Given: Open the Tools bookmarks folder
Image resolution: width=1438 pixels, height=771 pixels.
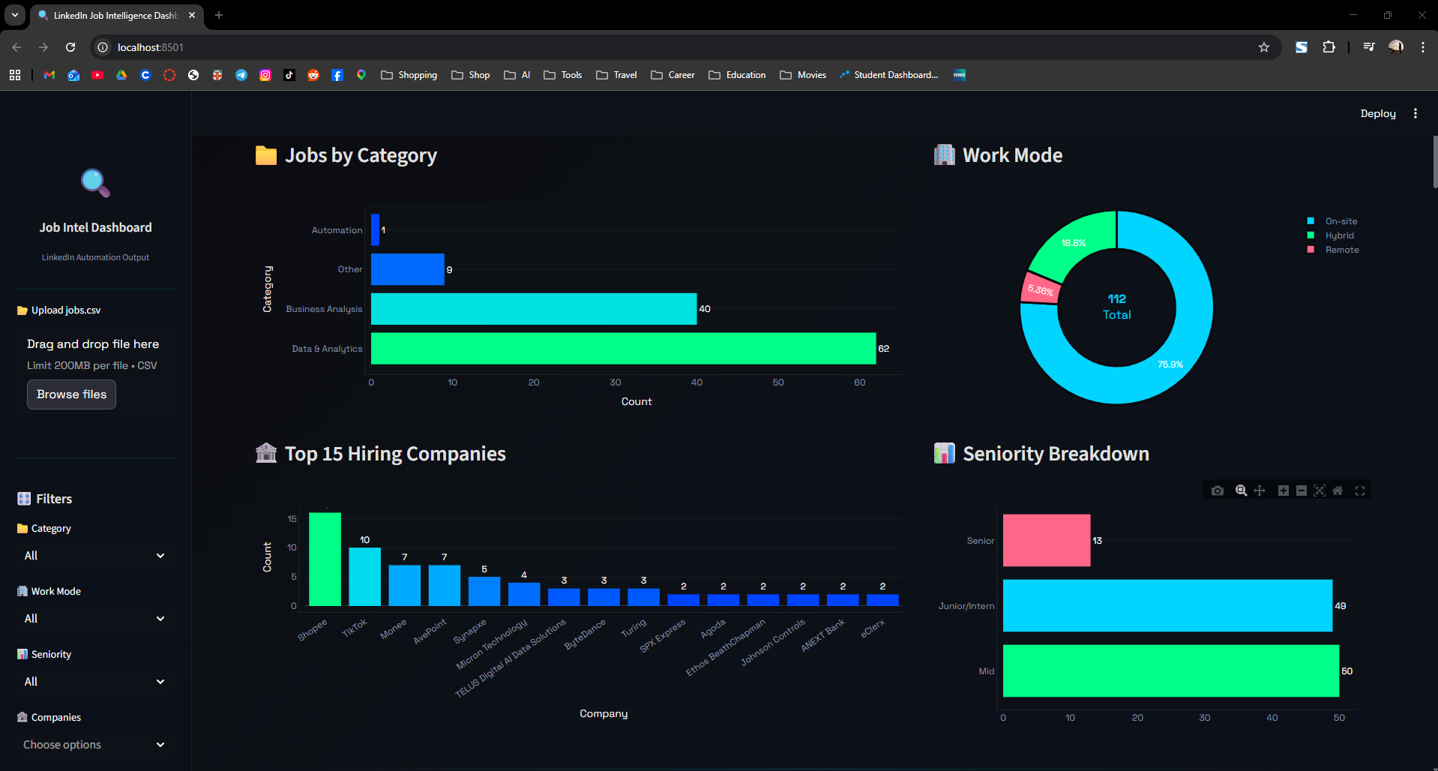Looking at the screenshot, I should 563,75.
